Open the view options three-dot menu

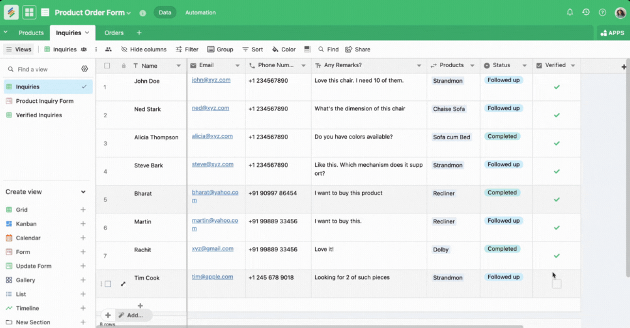pos(95,50)
